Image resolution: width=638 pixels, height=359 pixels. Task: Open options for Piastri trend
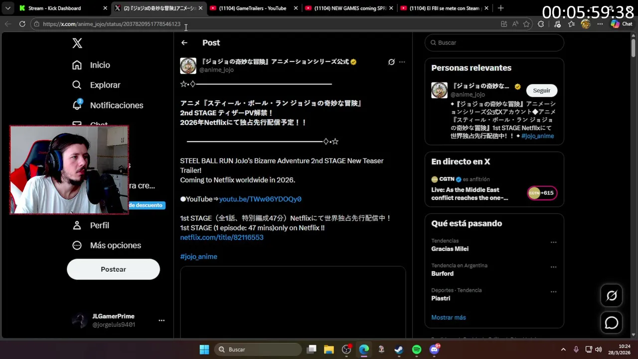click(553, 292)
